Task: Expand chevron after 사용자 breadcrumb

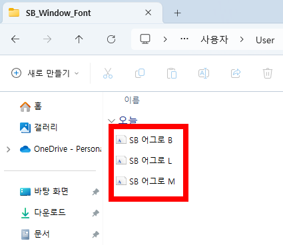Action: click(242, 39)
